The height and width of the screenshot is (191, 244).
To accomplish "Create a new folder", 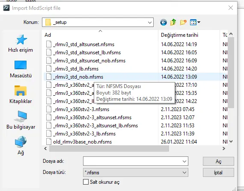I will pyautogui.click(x=183, y=22).
